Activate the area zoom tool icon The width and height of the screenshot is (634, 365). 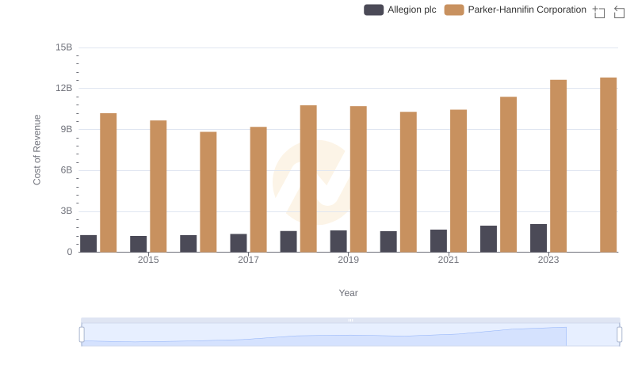click(599, 12)
